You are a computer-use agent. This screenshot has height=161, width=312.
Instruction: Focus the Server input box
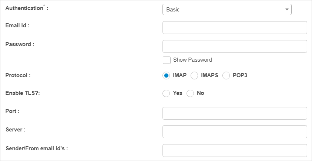point(235,131)
